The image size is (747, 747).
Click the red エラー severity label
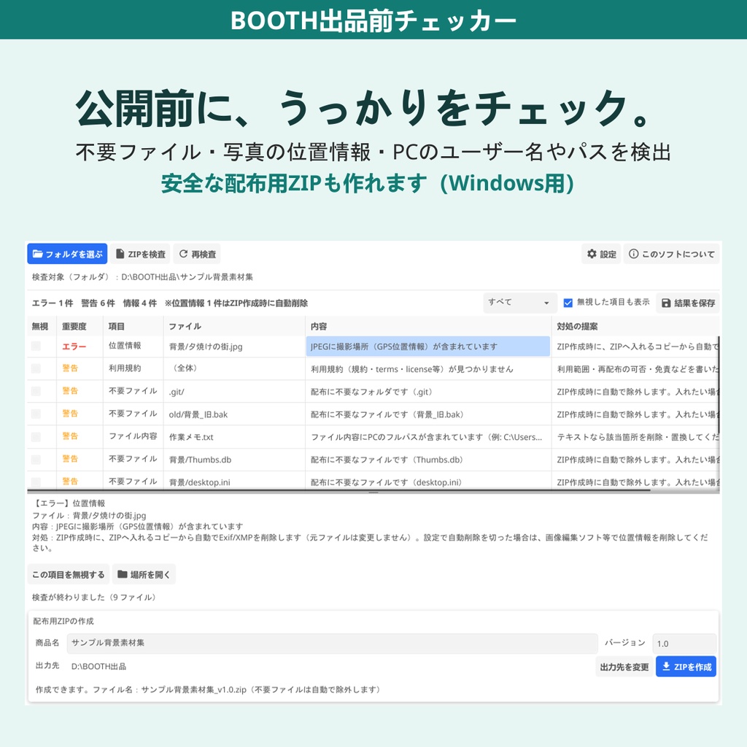(74, 347)
